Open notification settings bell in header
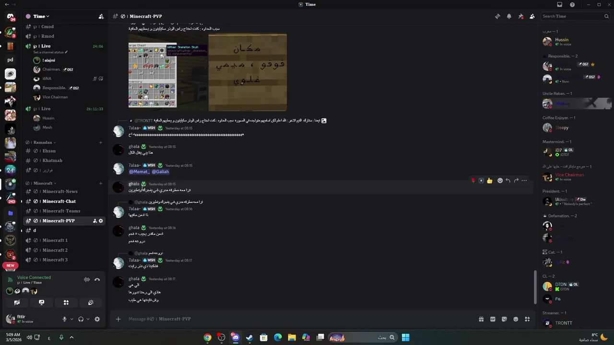 509,16
